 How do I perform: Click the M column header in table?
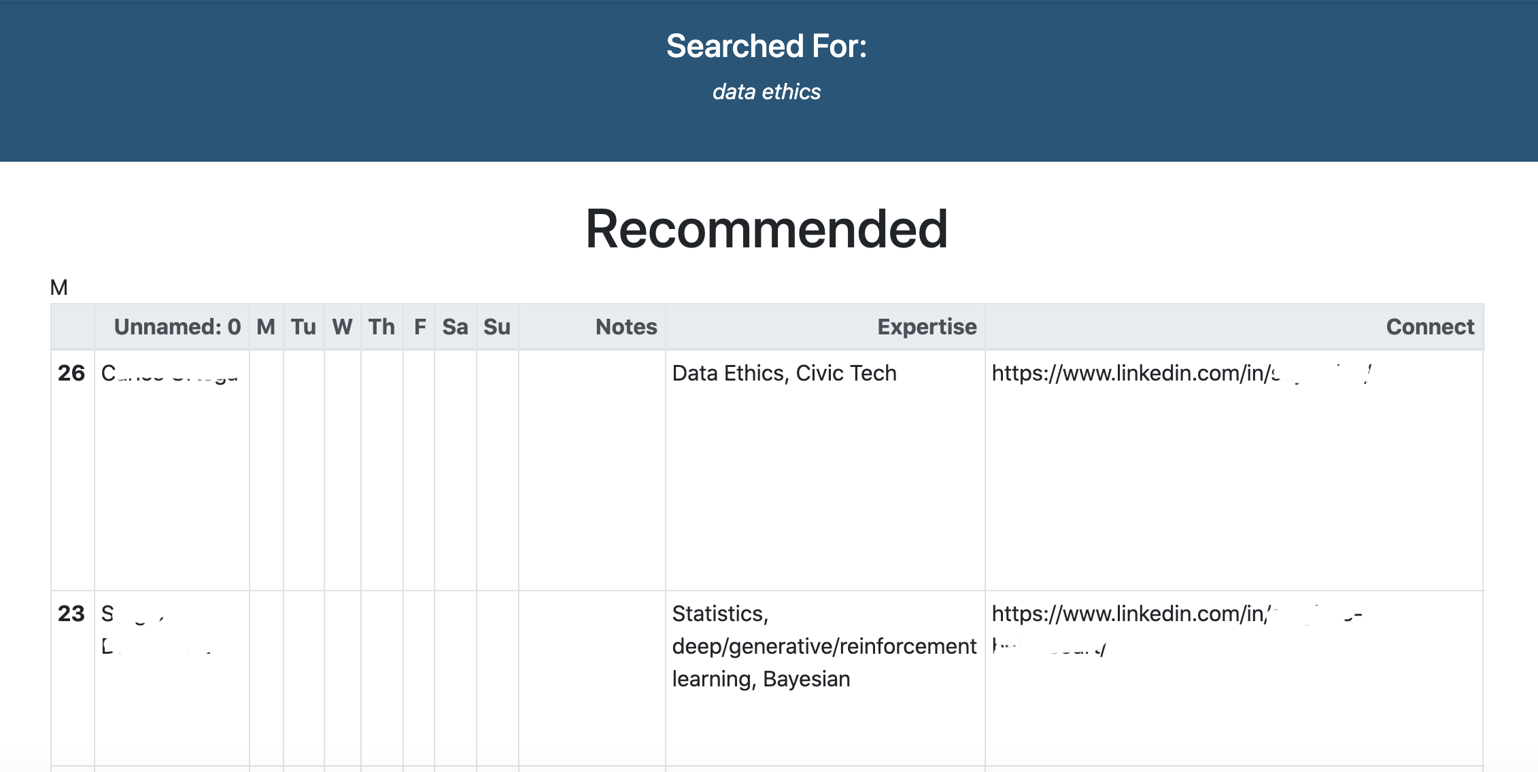(266, 327)
